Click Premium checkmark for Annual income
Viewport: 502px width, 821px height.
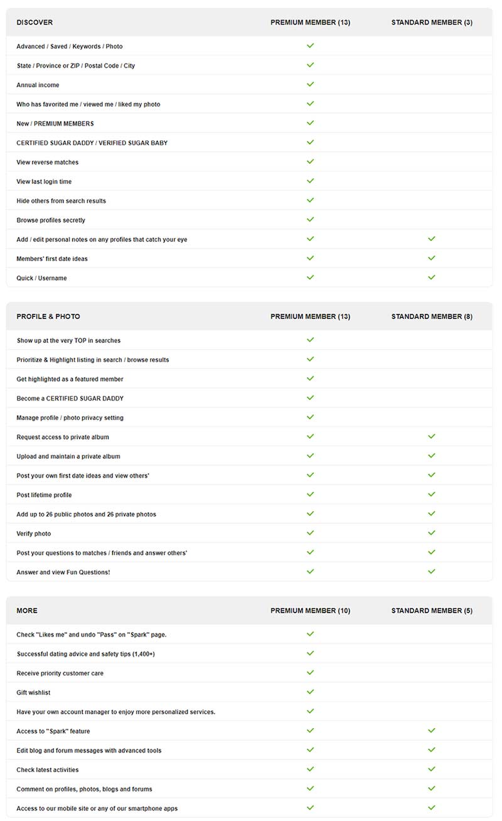coord(310,84)
